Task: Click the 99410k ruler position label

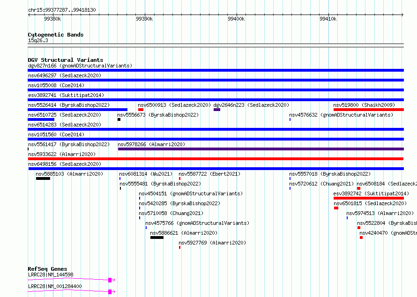Action: pos(328,19)
